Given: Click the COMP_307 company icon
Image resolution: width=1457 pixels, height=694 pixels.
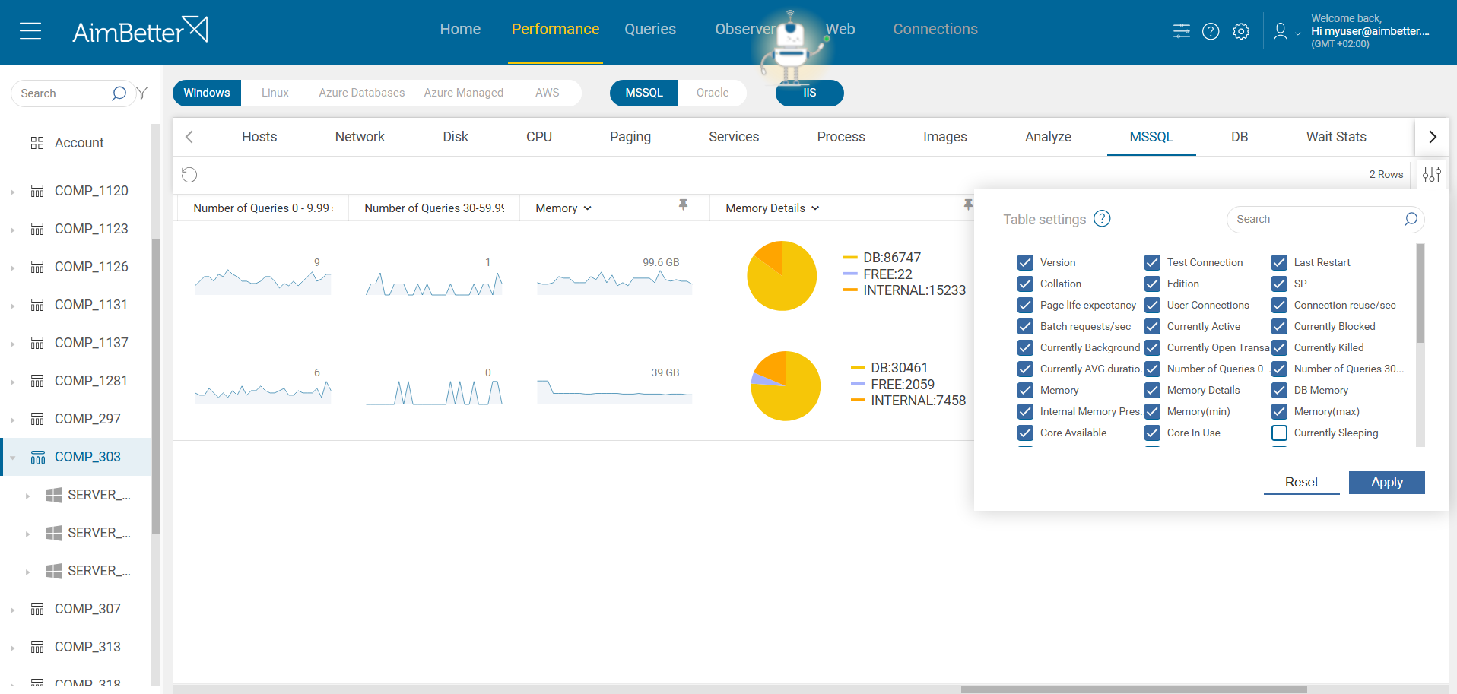Looking at the screenshot, I should [x=37, y=609].
